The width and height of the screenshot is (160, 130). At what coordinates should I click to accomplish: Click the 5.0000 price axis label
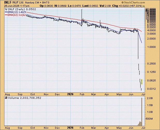[x=151, y=28]
